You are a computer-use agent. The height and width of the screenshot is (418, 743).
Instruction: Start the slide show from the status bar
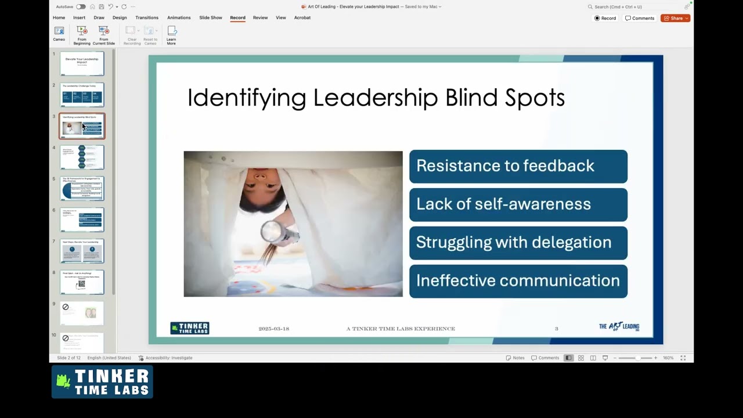(605, 358)
